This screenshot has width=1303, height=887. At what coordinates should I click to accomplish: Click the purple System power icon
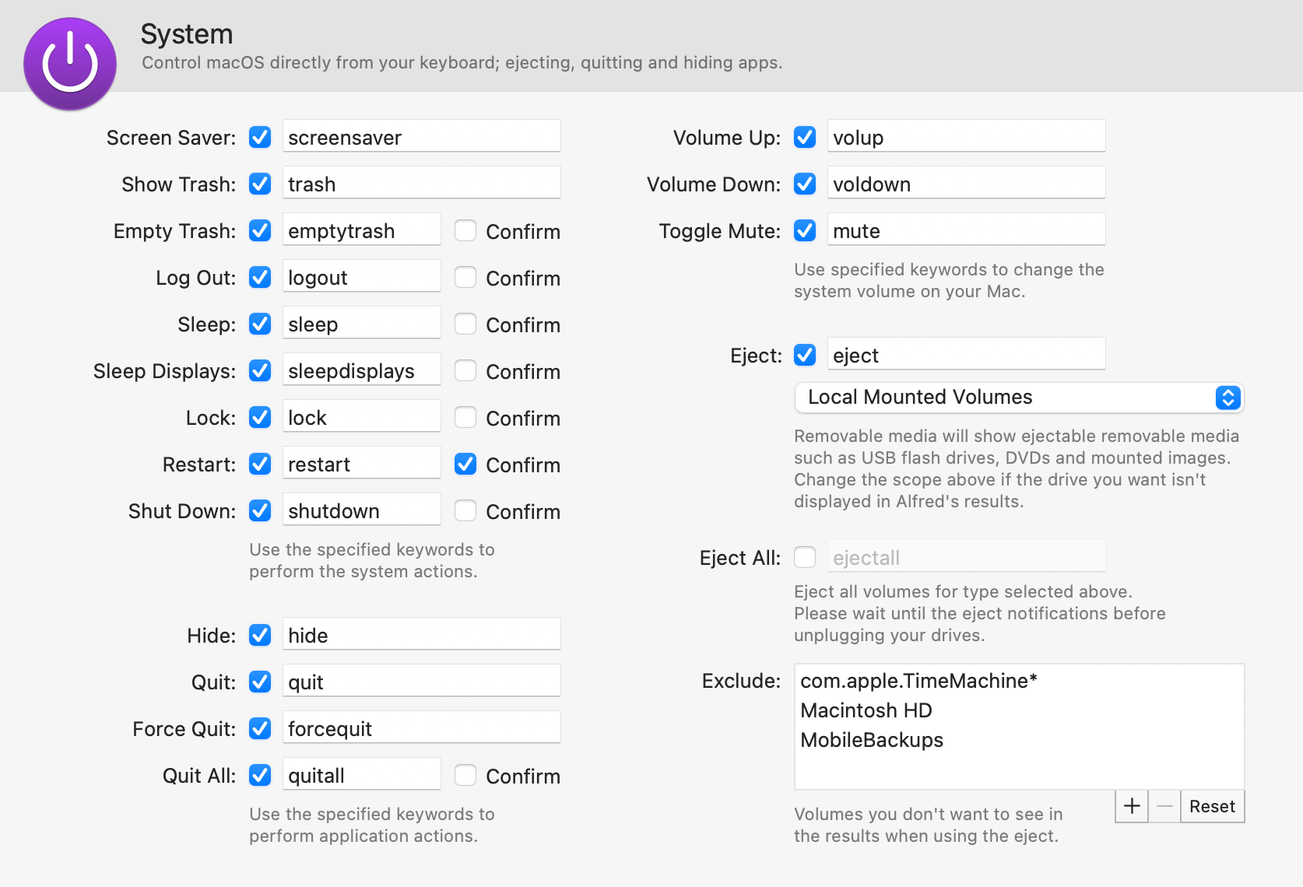[x=69, y=64]
